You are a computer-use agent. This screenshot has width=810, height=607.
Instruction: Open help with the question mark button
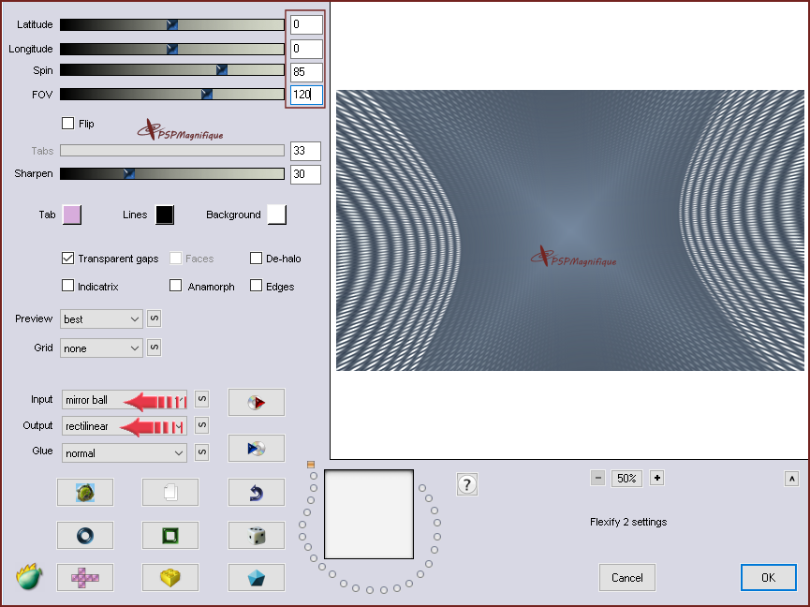467,484
